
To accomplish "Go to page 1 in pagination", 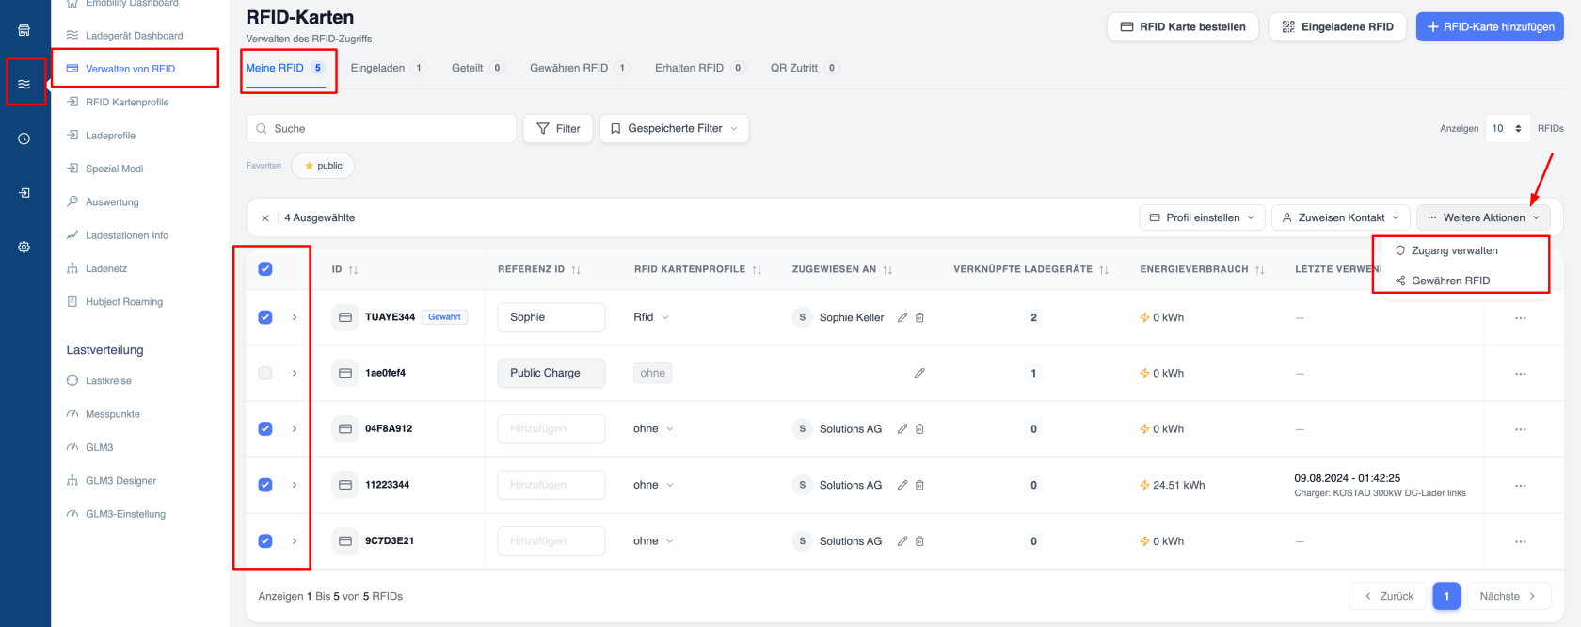I will (1446, 596).
